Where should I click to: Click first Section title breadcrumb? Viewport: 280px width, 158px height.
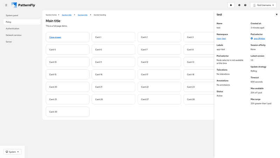(66, 15)
